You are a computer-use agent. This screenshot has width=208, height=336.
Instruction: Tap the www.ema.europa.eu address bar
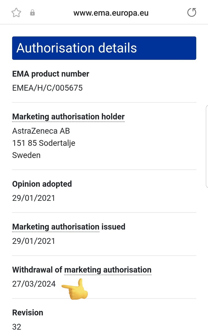pos(111,13)
